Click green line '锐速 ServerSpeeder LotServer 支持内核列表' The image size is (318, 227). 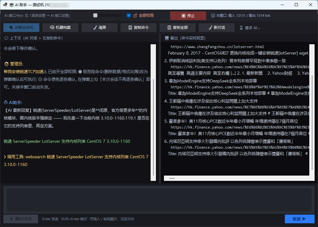pos(67,141)
